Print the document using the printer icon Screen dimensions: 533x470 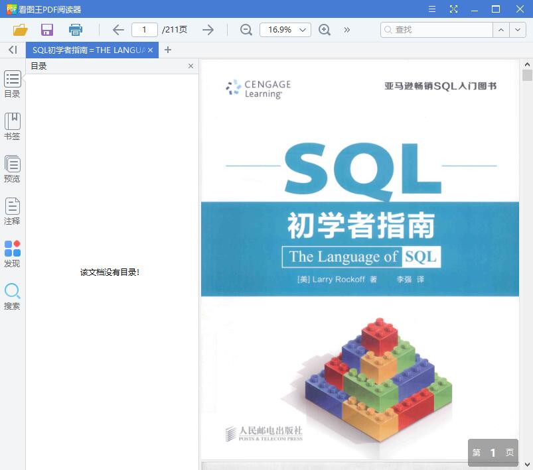(x=76, y=30)
